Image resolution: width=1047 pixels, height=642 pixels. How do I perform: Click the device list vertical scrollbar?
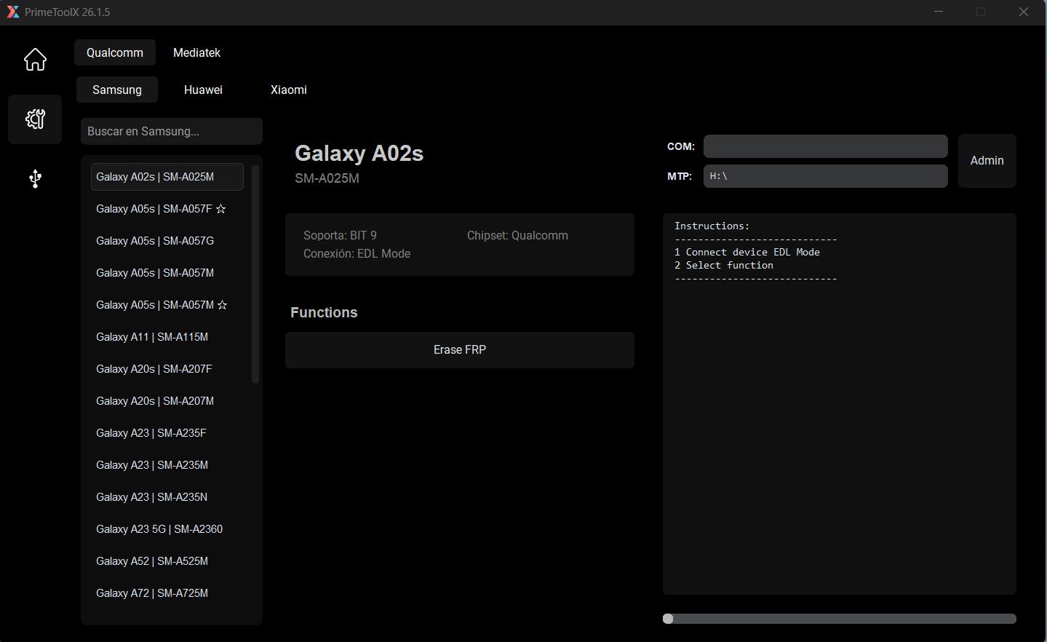pos(255,274)
